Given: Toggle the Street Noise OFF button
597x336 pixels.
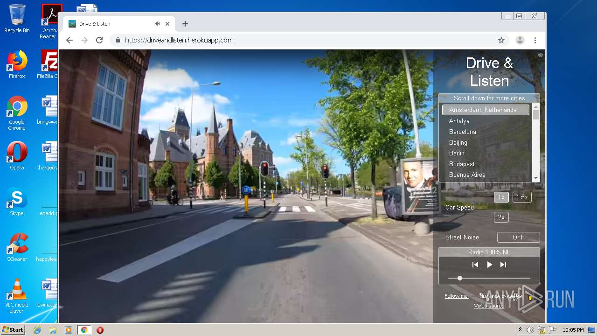Looking at the screenshot, I should [519, 237].
